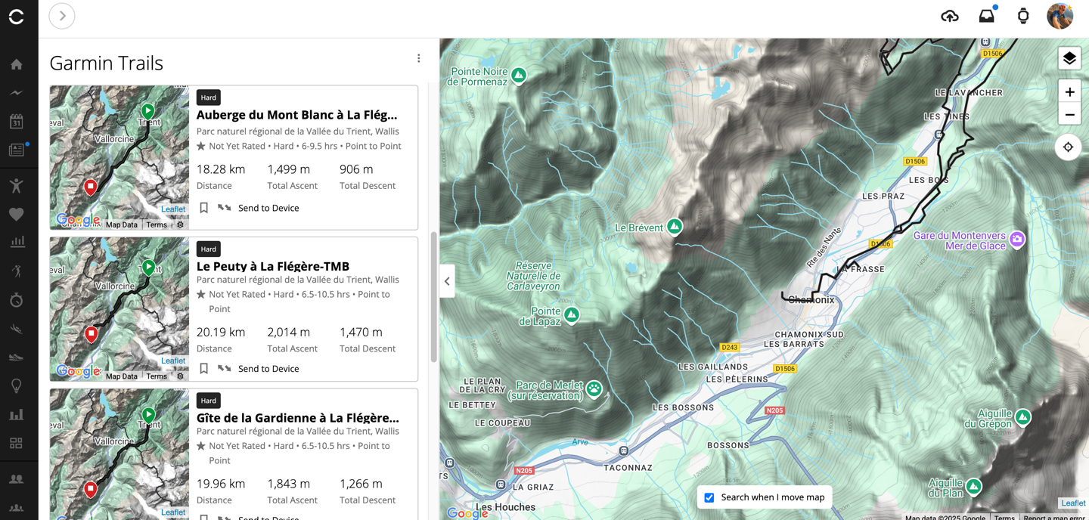Screen dimensions: 1089x520
Task: Click the "1,470 m" total descent value
Action: (x=361, y=332)
